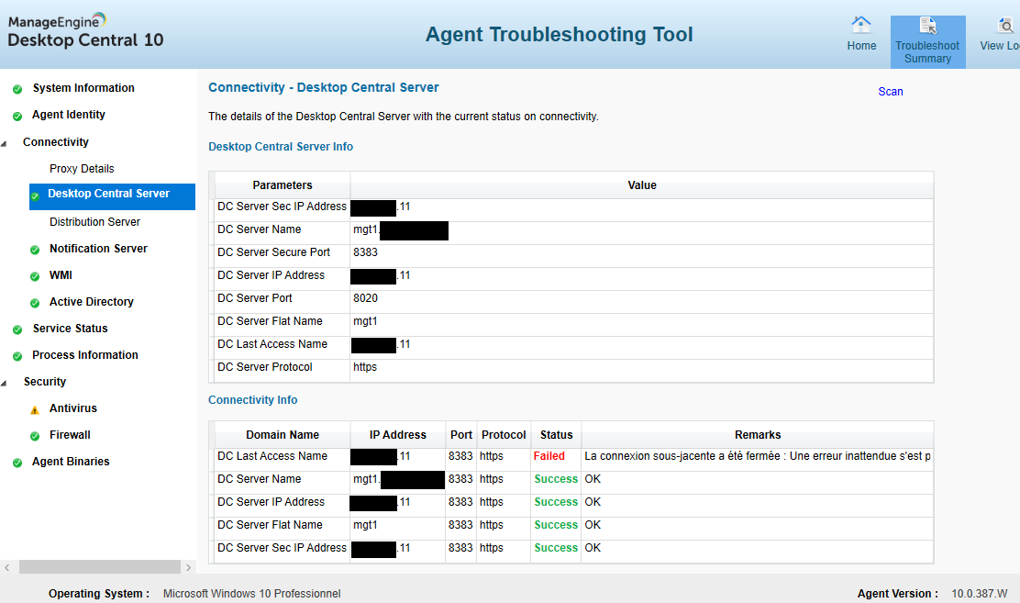Open Service Status section
This screenshot has height=603, width=1020.
point(71,329)
